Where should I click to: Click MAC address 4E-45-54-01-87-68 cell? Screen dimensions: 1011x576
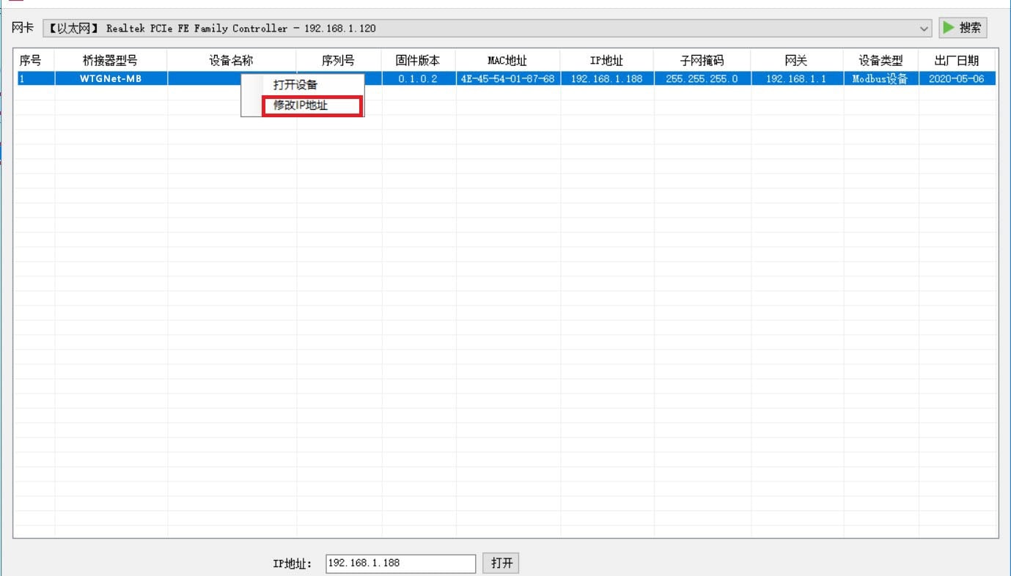click(507, 78)
